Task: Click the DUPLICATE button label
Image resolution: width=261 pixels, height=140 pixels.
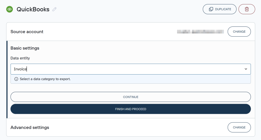Action: (x=223, y=9)
